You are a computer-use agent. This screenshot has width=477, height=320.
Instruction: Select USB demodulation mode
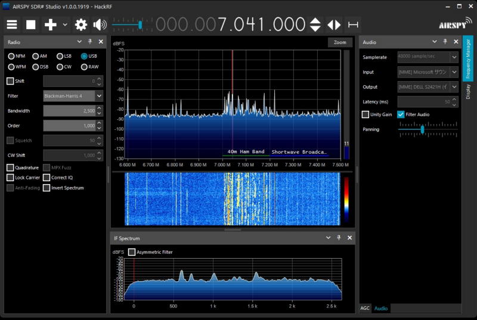(89, 56)
